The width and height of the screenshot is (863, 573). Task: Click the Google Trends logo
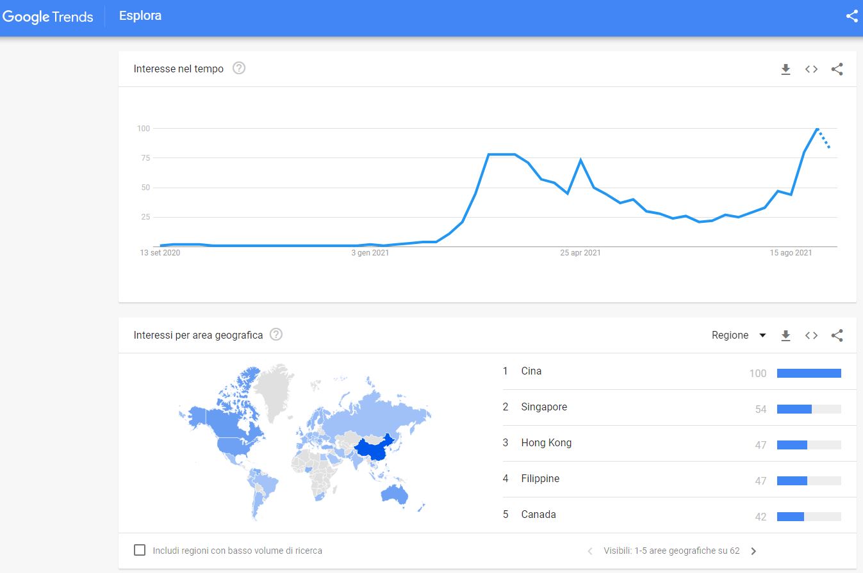(x=47, y=17)
